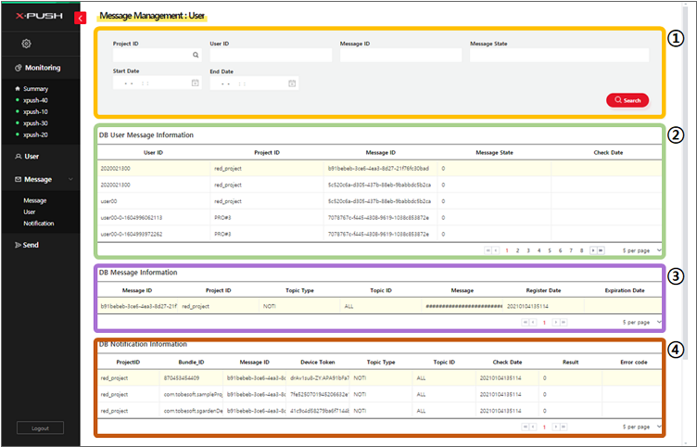Click Message ID b91bebeb in User Message table

378,169
